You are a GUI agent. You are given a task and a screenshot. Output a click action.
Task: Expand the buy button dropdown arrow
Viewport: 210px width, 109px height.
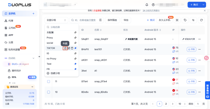(203, 5)
